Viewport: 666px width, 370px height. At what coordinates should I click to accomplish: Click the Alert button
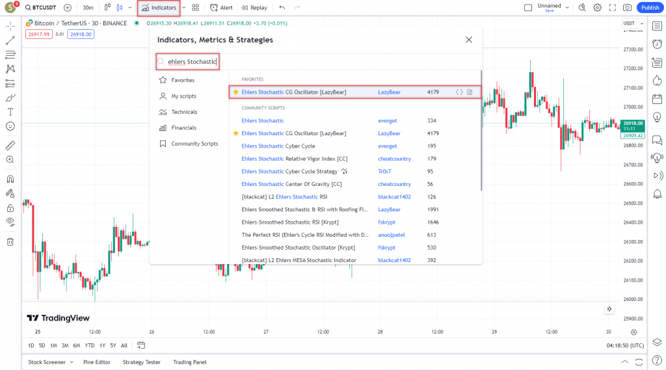(221, 8)
